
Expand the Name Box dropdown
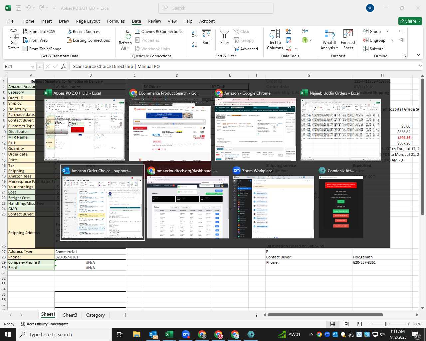[x=33, y=66]
